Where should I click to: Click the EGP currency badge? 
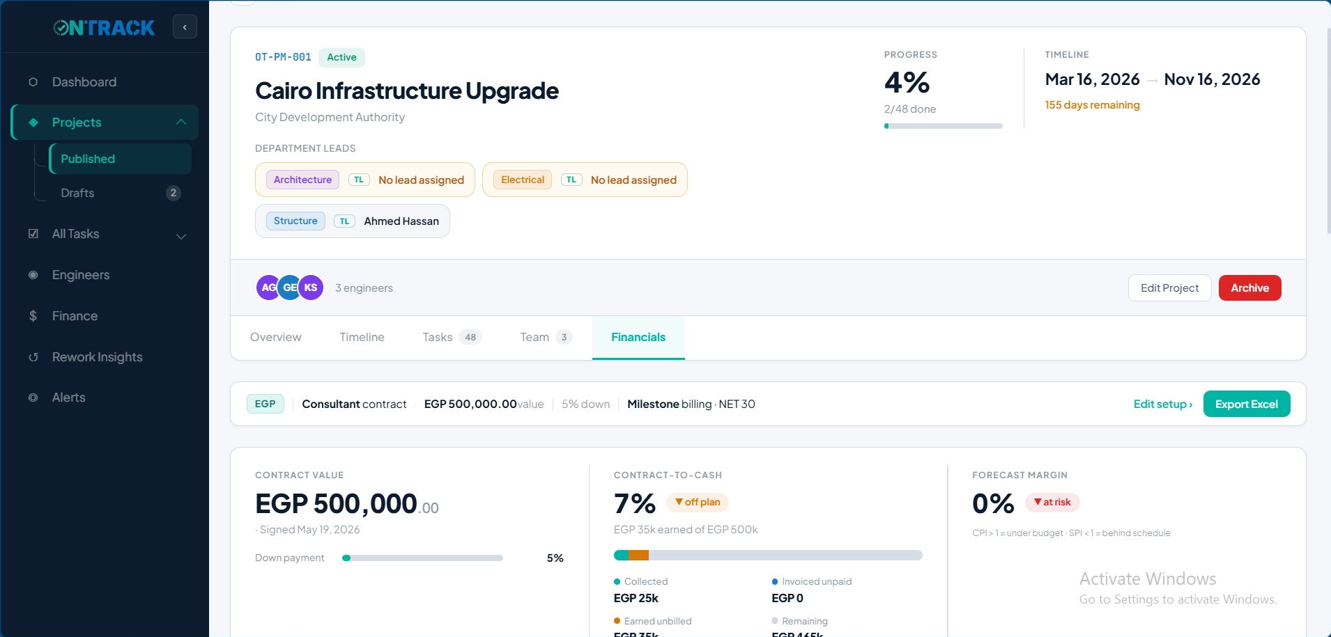pos(265,404)
